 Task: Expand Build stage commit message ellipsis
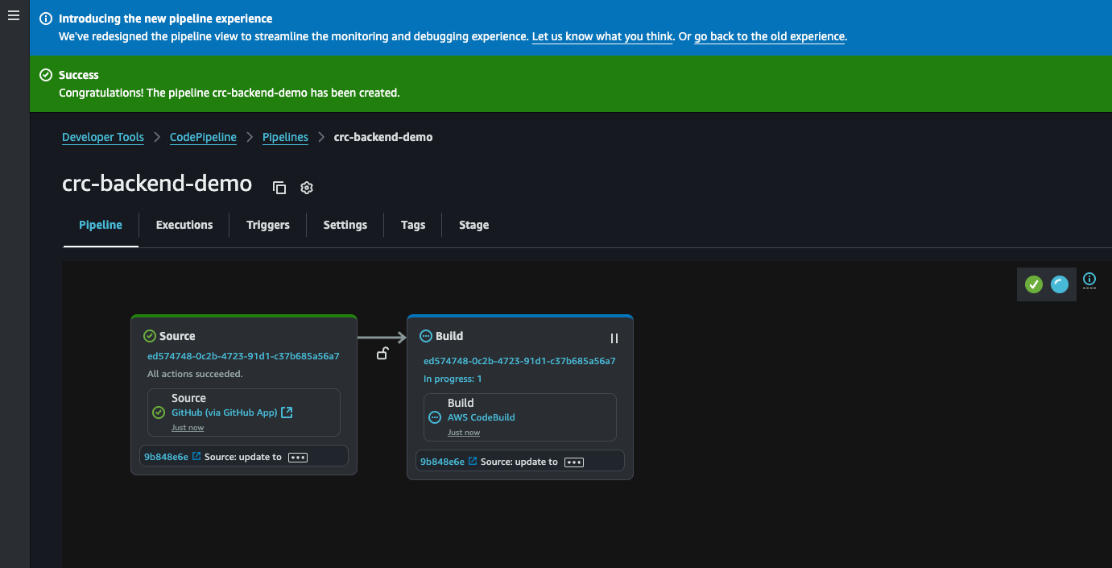coord(573,462)
